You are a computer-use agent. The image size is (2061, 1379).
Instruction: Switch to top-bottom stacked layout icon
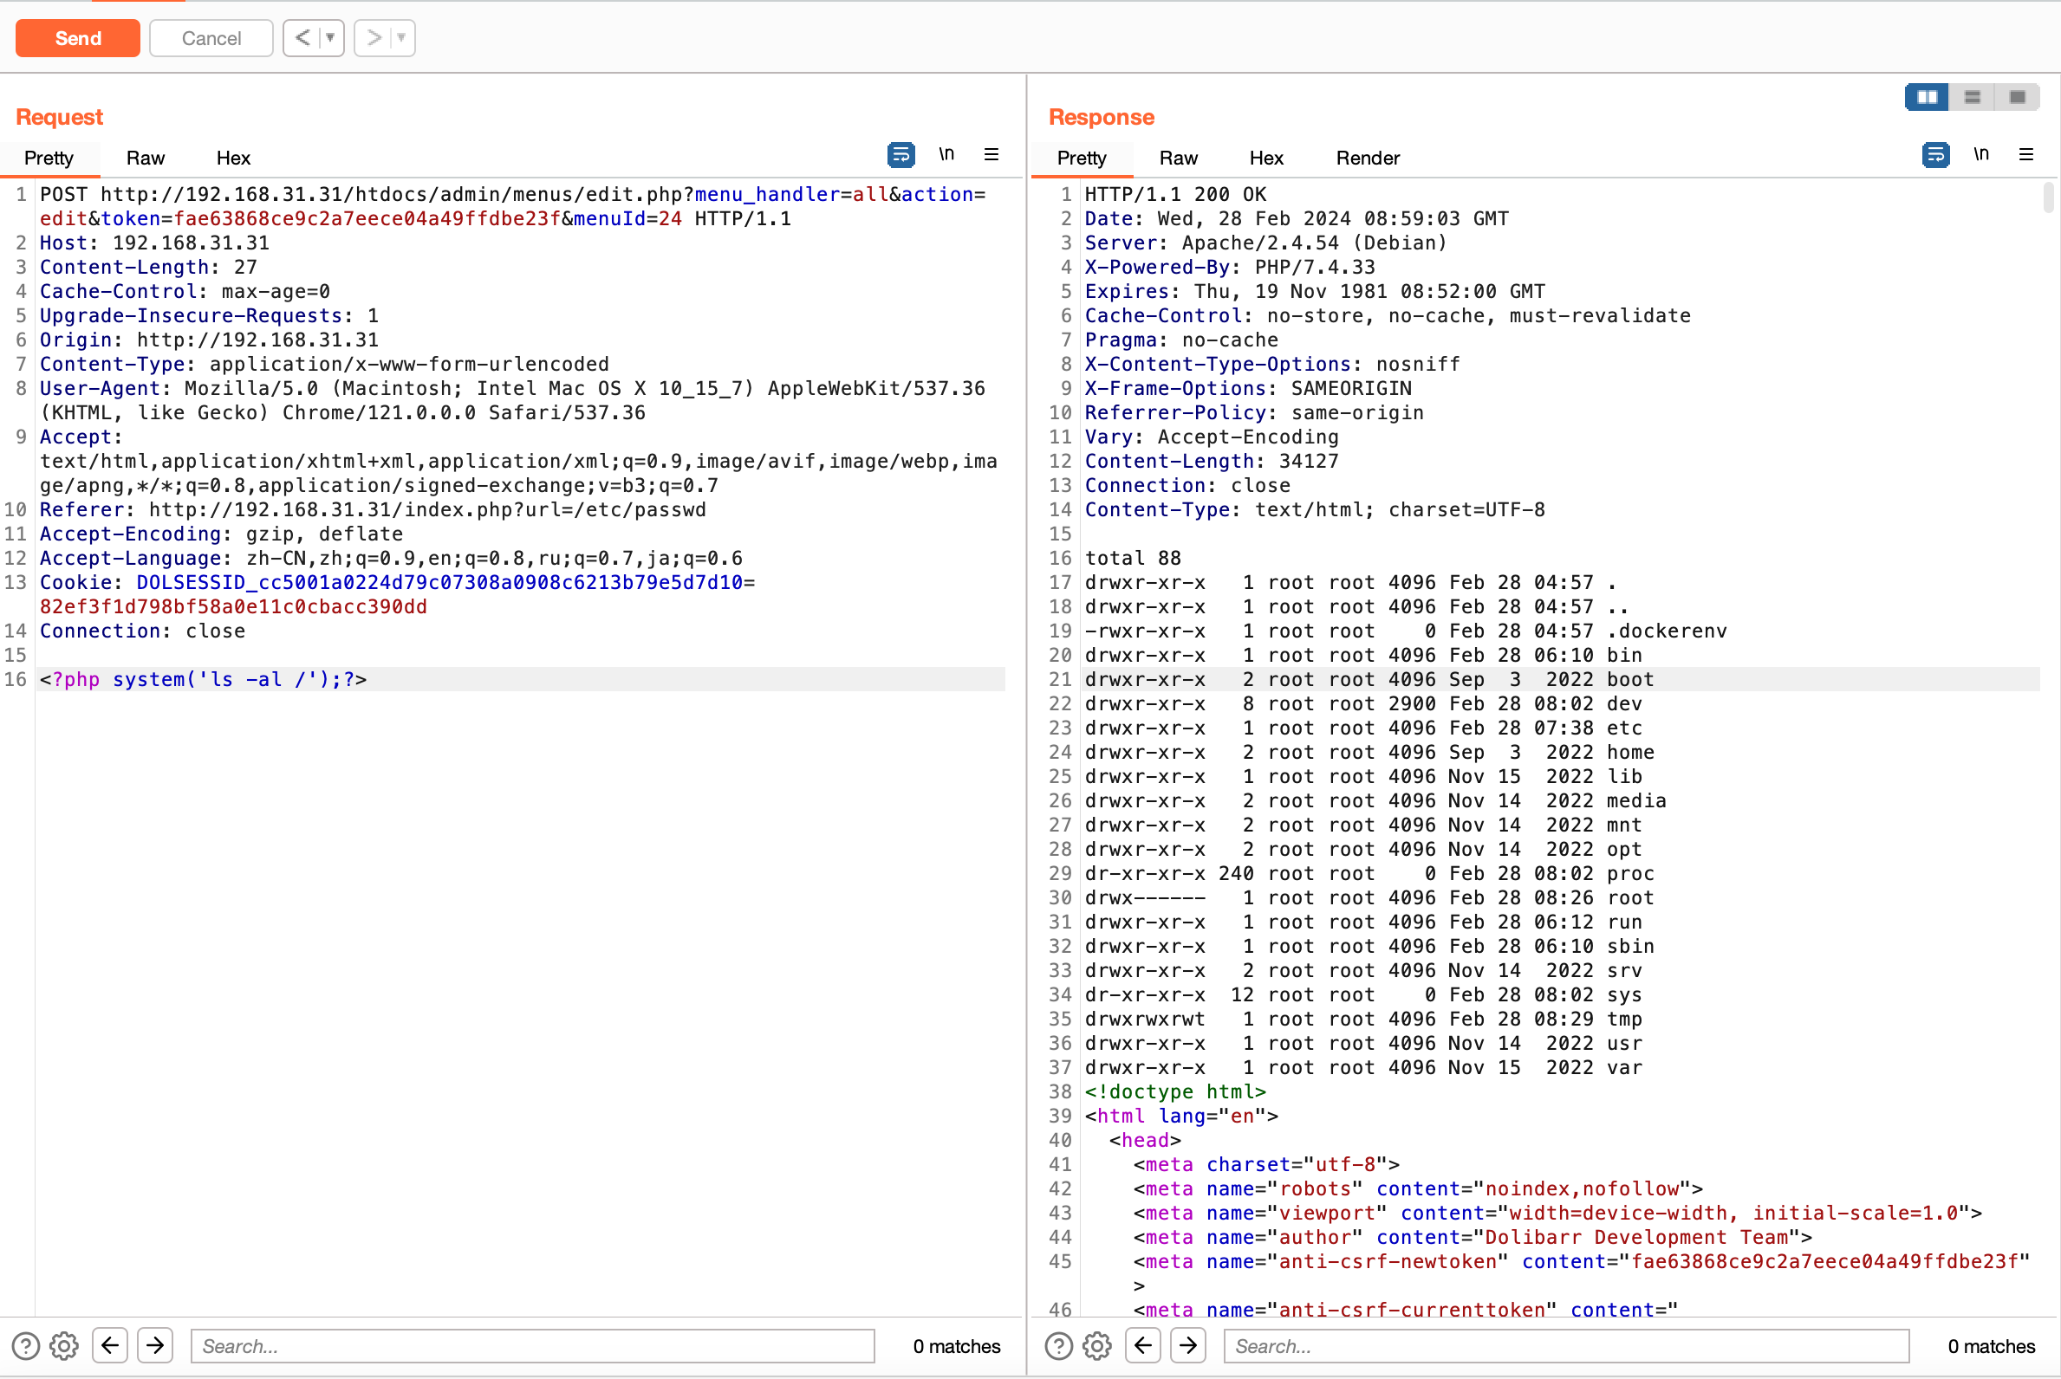[x=1972, y=97]
